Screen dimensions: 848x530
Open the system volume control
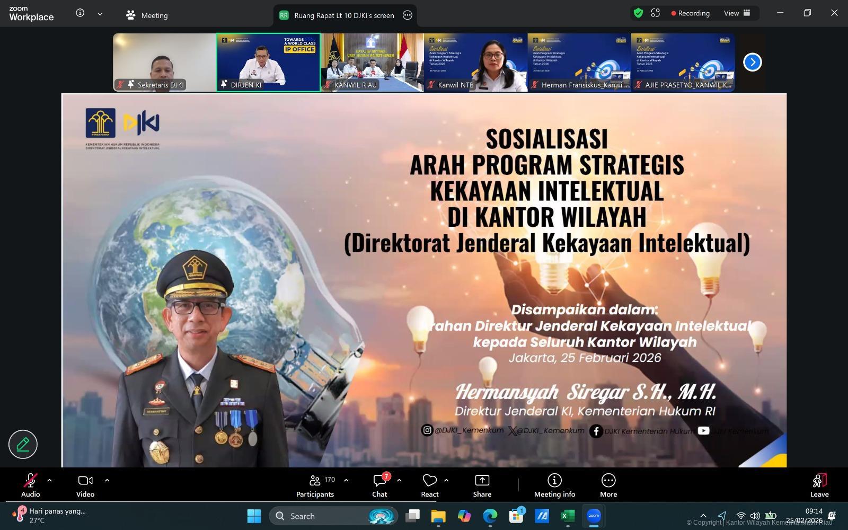pos(755,515)
